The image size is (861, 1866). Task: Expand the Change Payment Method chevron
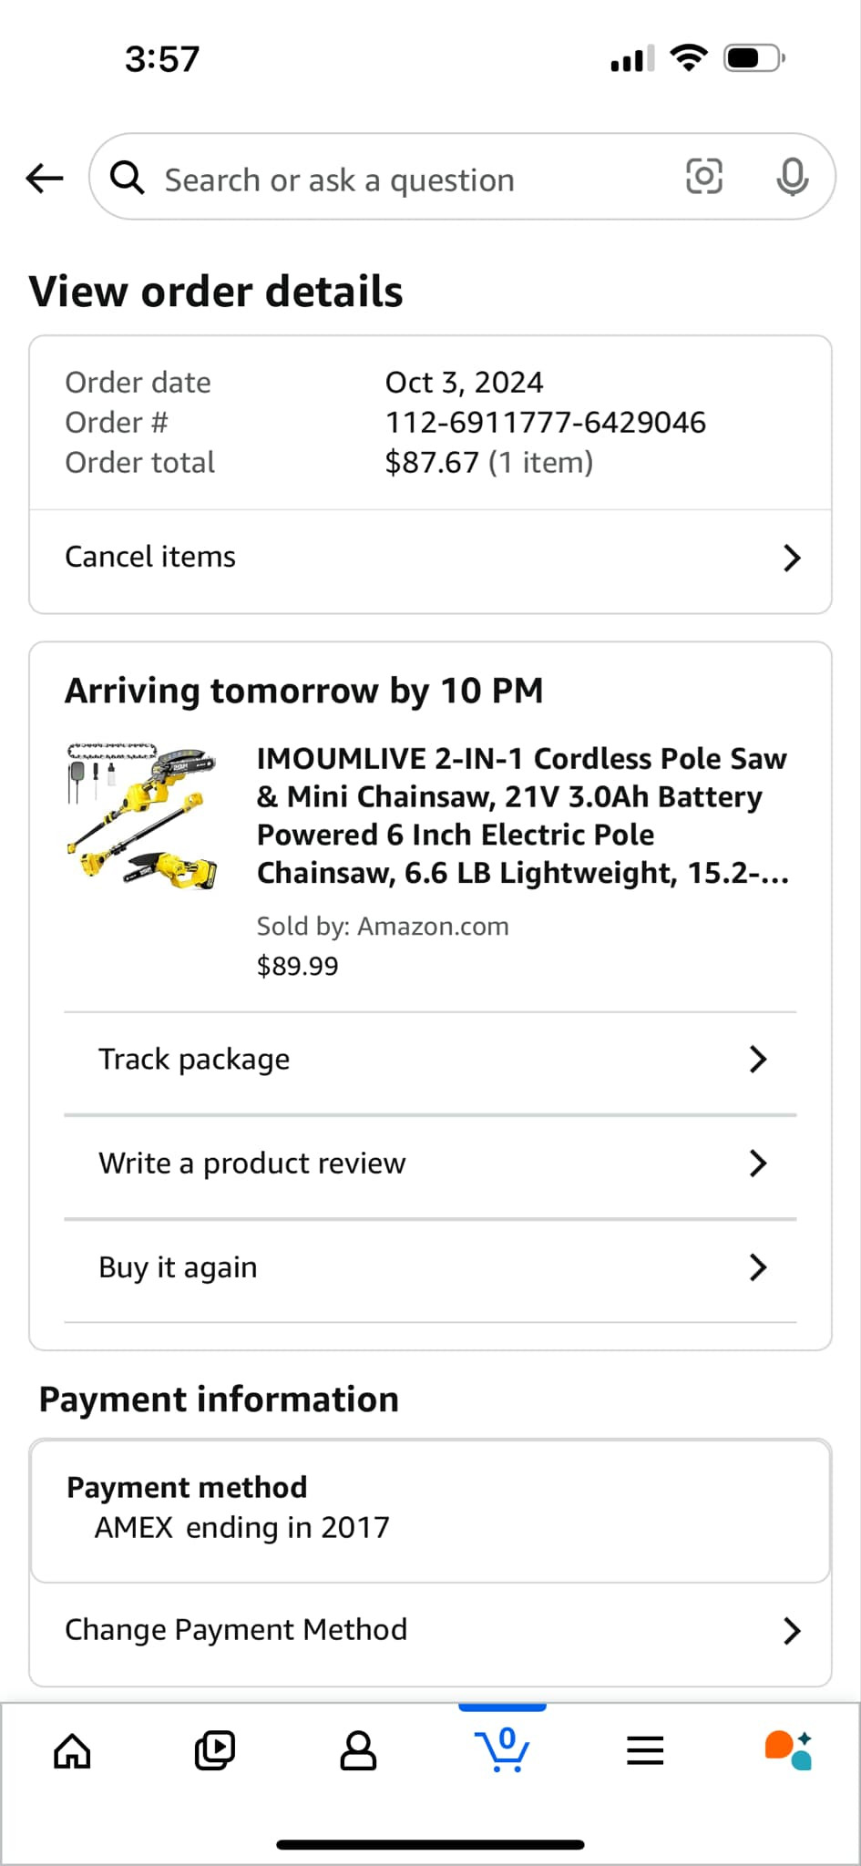[x=791, y=1631]
